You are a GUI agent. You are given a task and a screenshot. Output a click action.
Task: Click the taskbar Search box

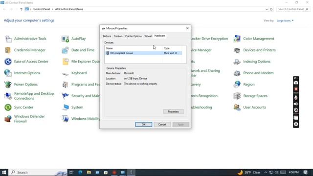tap(38, 173)
